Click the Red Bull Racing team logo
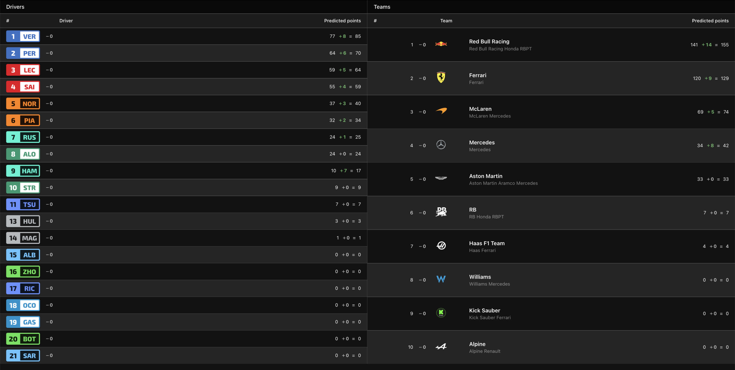 [x=441, y=44]
